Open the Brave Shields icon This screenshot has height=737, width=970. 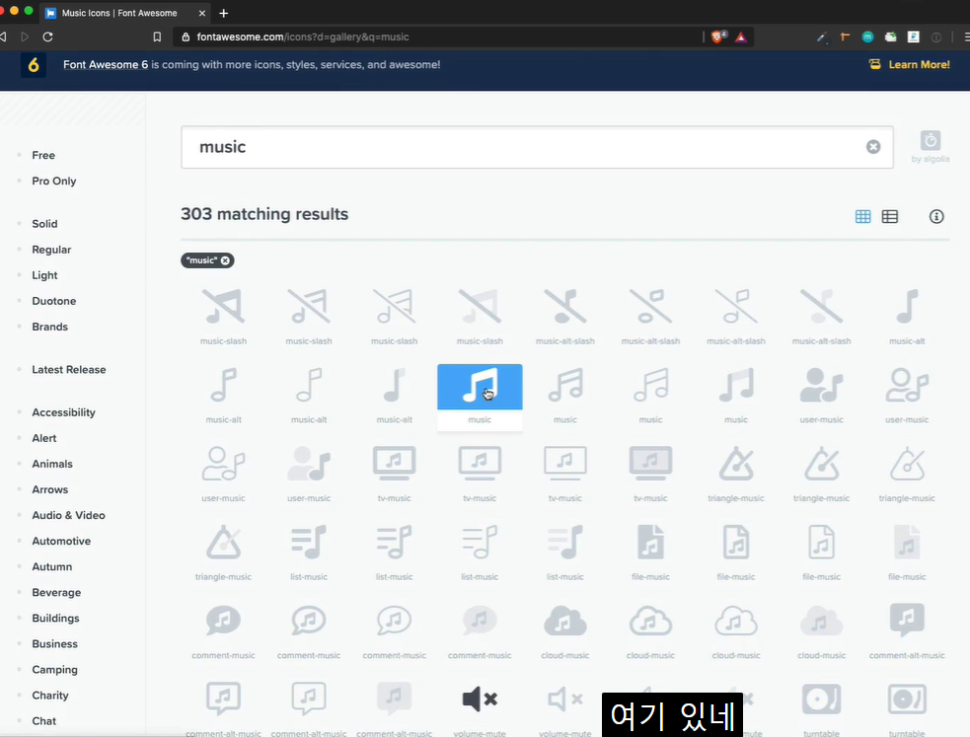click(718, 37)
